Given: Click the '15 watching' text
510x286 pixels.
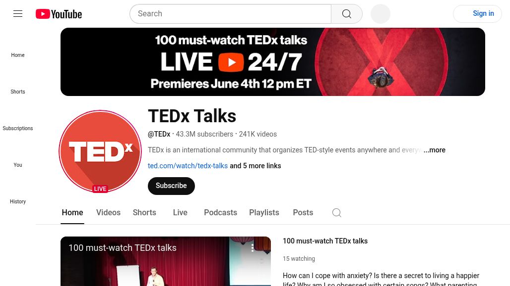Looking at the screenshot, I should click(299, 259).
